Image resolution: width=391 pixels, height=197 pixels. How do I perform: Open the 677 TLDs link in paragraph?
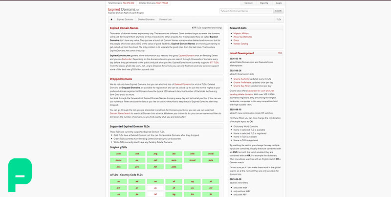pos(214,63)
